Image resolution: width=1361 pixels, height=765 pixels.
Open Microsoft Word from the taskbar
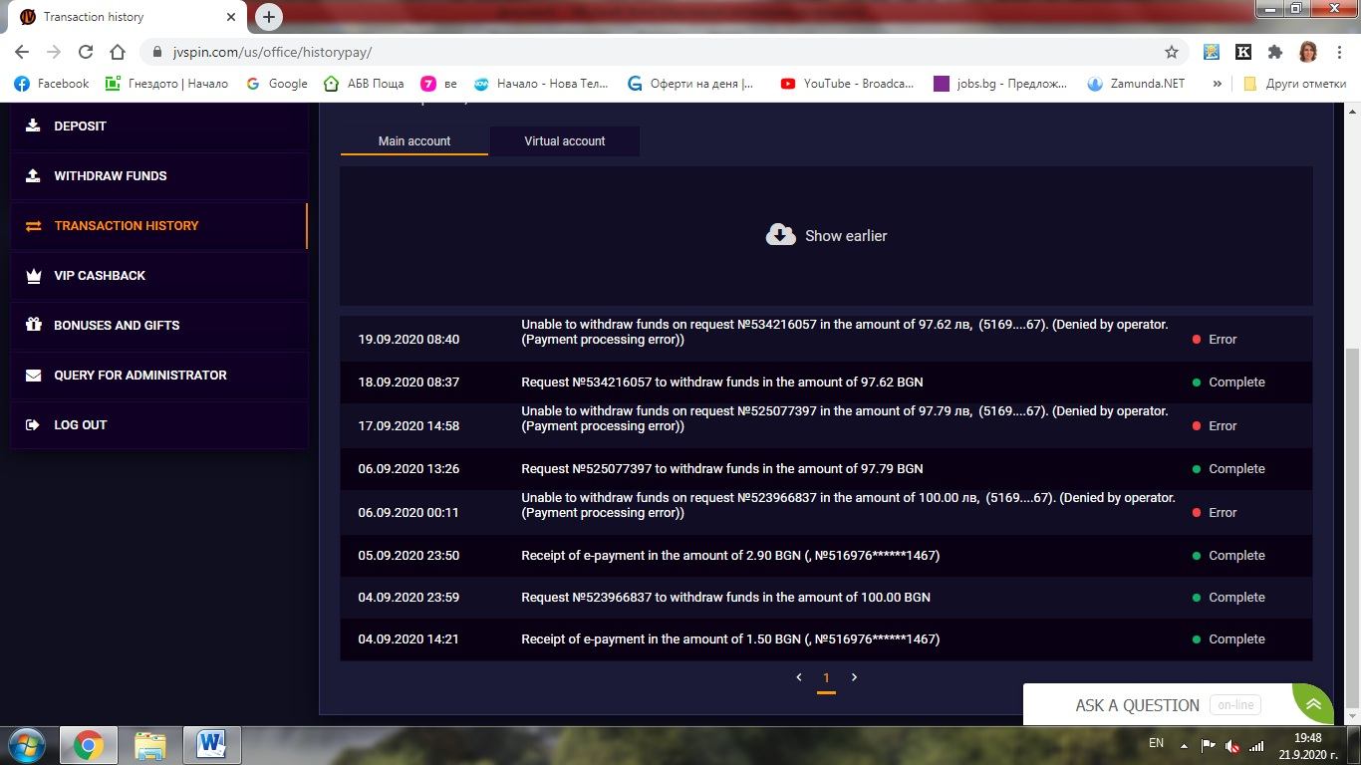pos(211,744)
